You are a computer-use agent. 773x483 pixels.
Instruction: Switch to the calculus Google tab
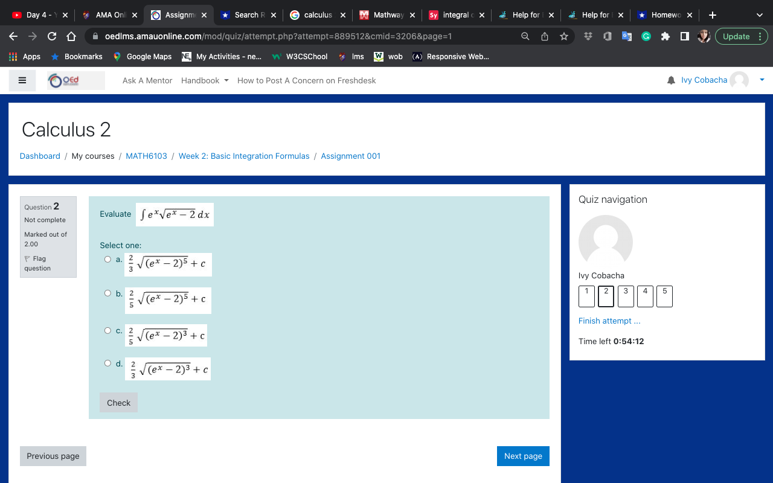click(x=318, y=15)
